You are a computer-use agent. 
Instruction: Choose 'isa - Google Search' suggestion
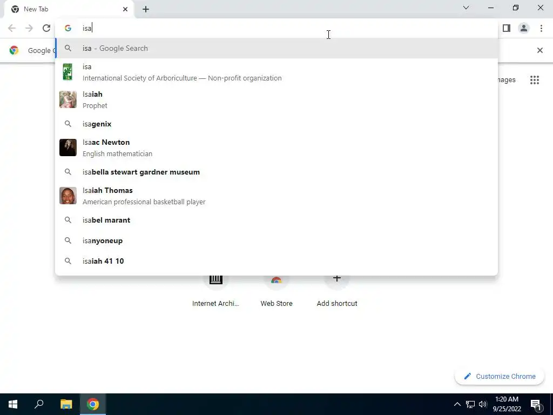point(276,48)
